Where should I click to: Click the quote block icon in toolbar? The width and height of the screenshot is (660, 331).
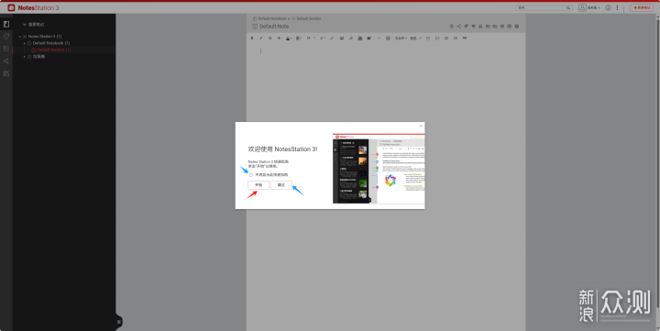click(465, 38)
